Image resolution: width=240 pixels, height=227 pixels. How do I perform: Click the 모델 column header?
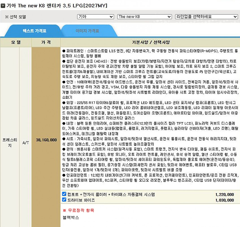click(16, 42)
